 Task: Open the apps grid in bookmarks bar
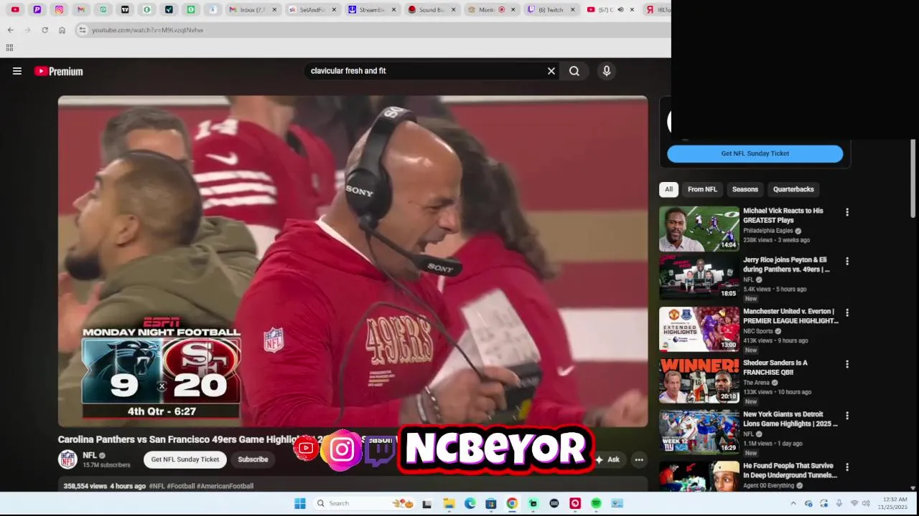(x=9, y=48)
